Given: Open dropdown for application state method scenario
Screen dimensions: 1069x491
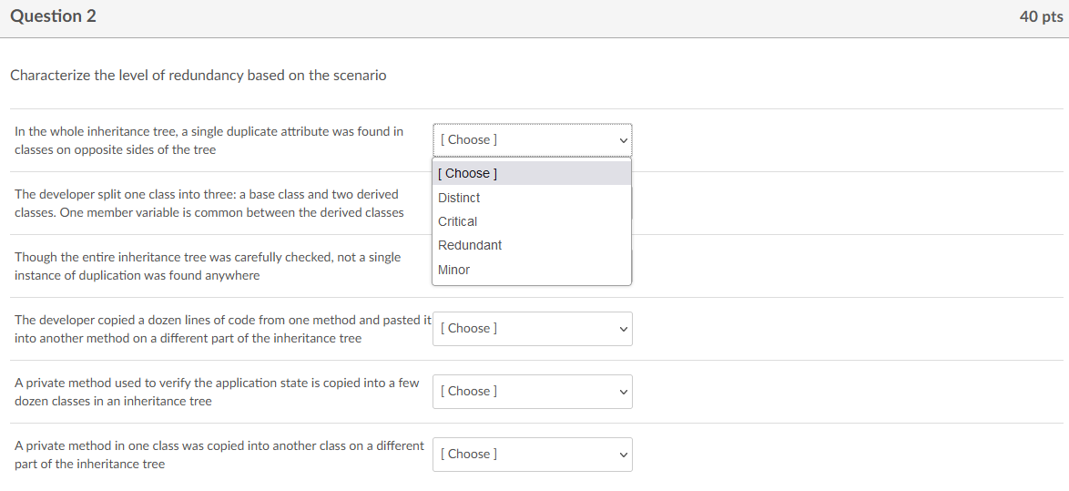Looking at the screenshot, I should pos(532,392).
